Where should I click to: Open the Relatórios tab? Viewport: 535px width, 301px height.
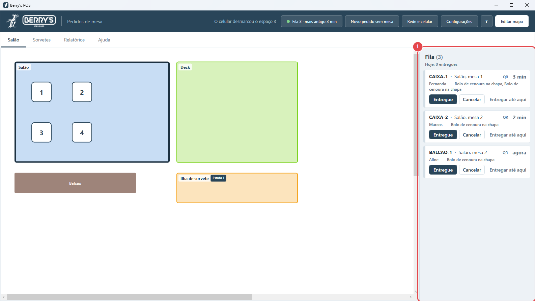[x=74, y=40]
